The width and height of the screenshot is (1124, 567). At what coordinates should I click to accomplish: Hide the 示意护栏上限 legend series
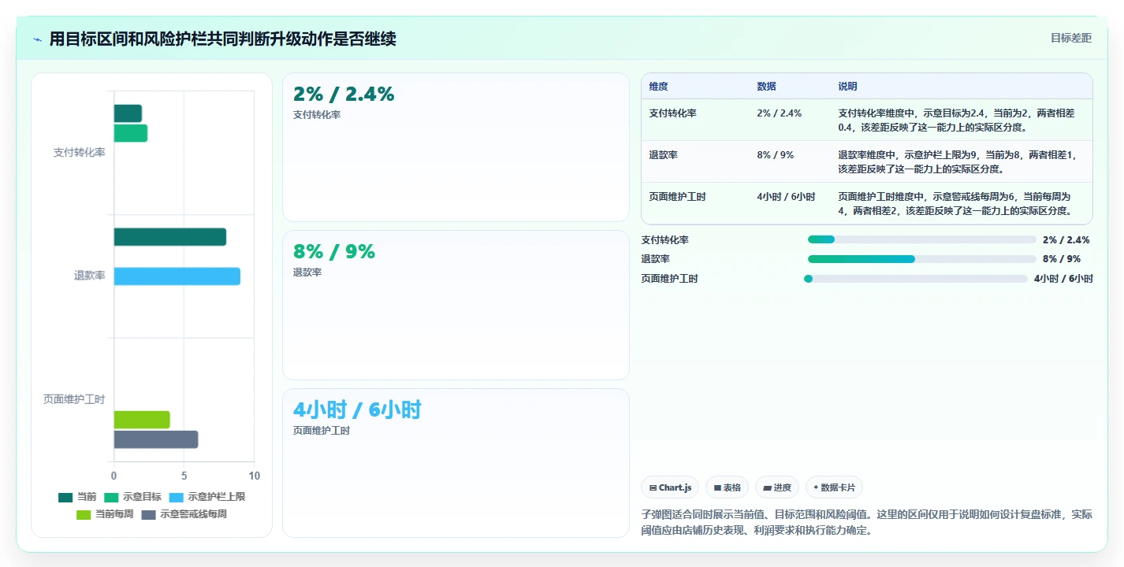tap(207, 497)
